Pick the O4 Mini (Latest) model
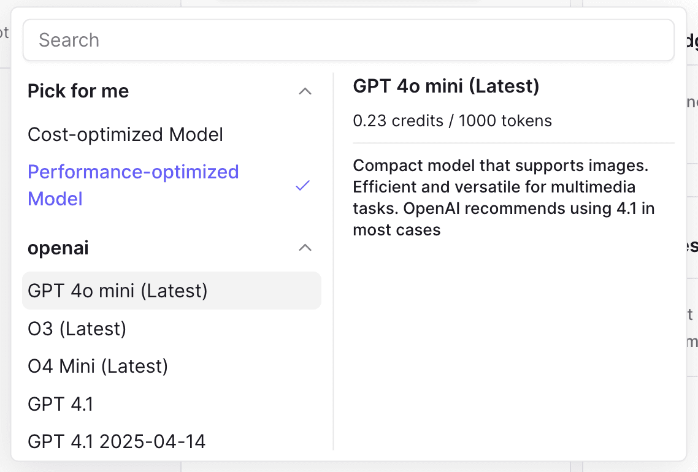The height and width of the screenshot is (472, 698). coord(171,366)
